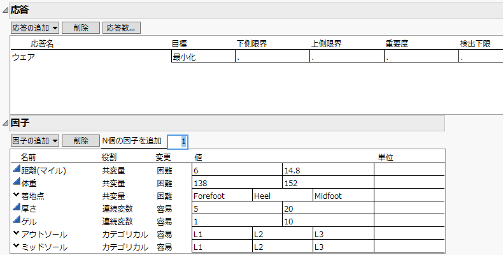Click the 下側限界 cell for ウェア
503x255 pixels.
(x=273, y=57)
